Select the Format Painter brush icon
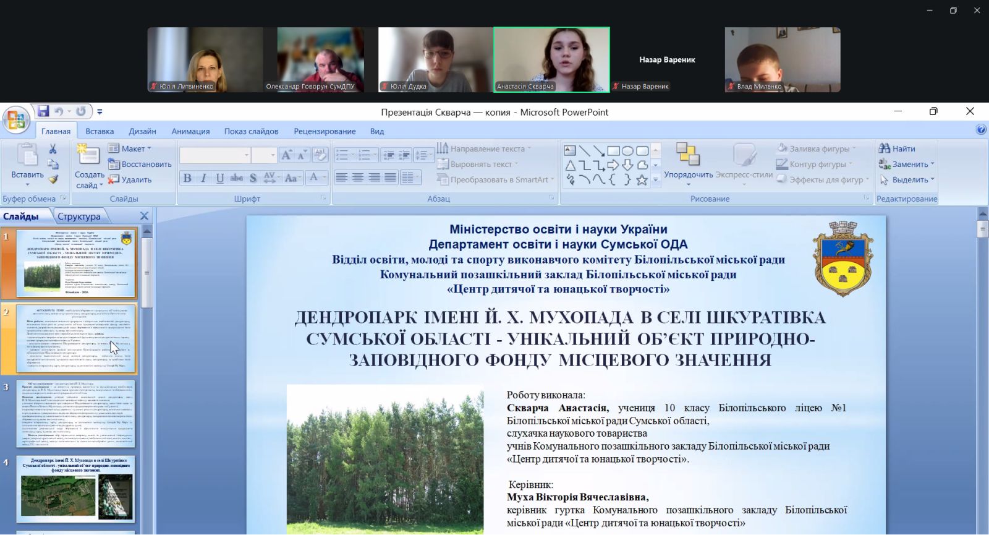 tap(53, 179)
